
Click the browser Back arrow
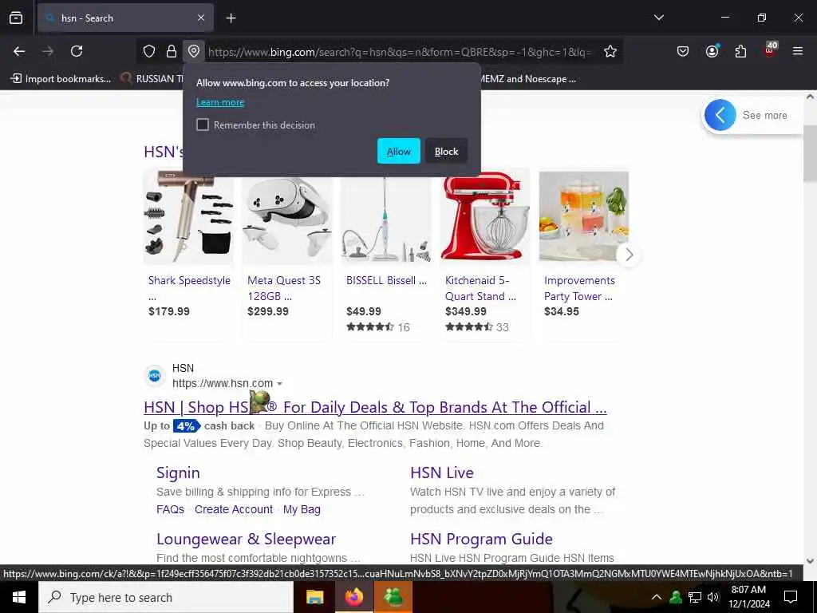click(x=19, y=51)
